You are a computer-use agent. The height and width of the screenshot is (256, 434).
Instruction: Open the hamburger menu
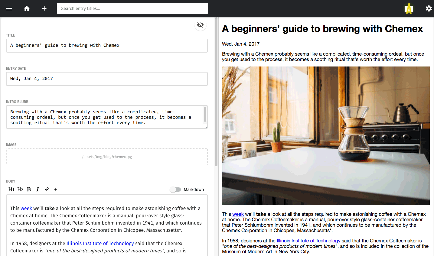point(9,8)
